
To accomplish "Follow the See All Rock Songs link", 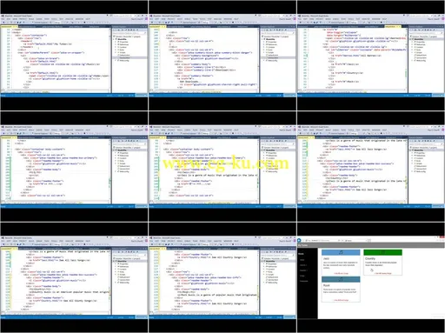I will 341,300.
